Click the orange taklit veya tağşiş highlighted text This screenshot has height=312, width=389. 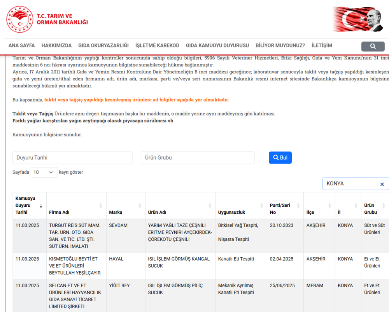coord(137,100)
